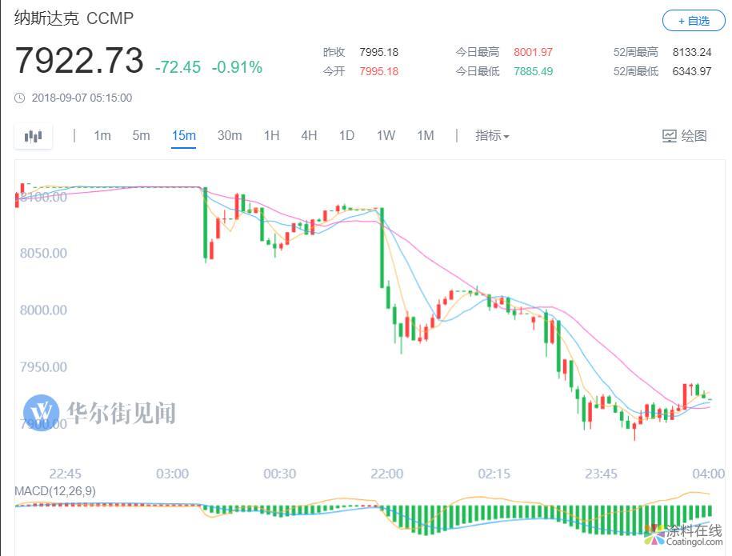Click the 纳斯达克 CCMP title

(74, 18)
